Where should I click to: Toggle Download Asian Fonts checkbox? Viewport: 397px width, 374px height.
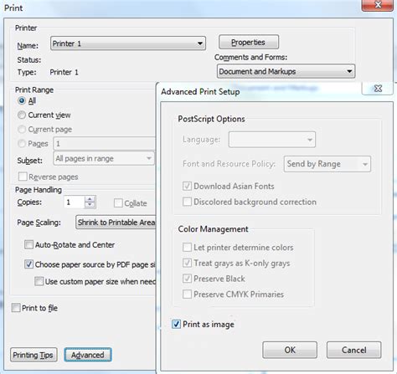187,186
